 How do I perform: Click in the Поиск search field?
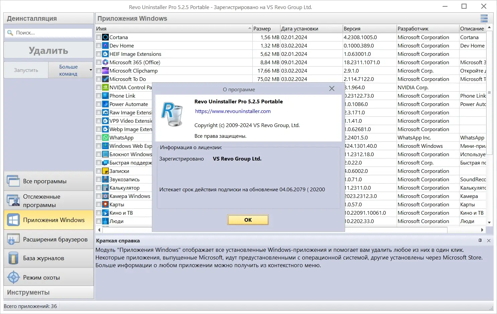coord(49,33)
